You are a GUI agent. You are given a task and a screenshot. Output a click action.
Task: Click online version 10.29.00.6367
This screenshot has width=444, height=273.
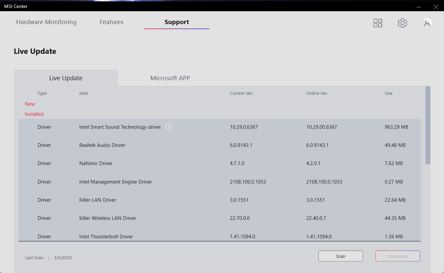322,127
